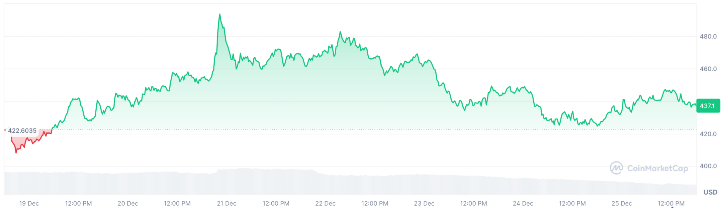The height and width of the screenshot is (208, 721).
Task: Select the 21 Dec date label
Action: 227,203
